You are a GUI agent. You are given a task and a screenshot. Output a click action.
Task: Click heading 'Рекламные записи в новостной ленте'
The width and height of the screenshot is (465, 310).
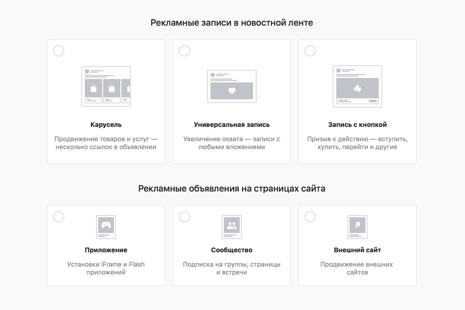[x=232, y=23]
